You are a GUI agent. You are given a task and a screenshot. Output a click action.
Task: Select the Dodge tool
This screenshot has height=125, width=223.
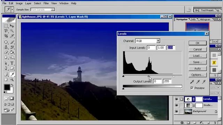(12, 57)
